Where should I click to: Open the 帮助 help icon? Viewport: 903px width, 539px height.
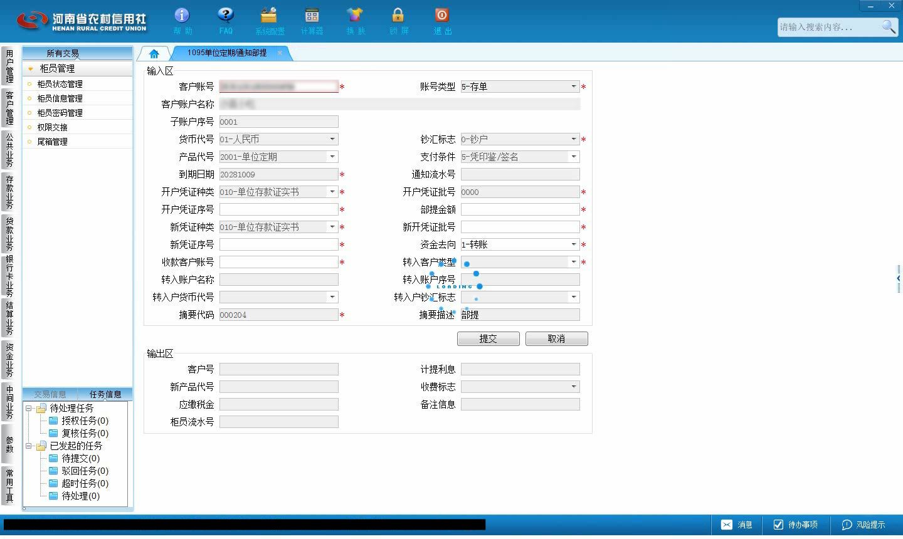pyautogui.click(x=182, y=21)
